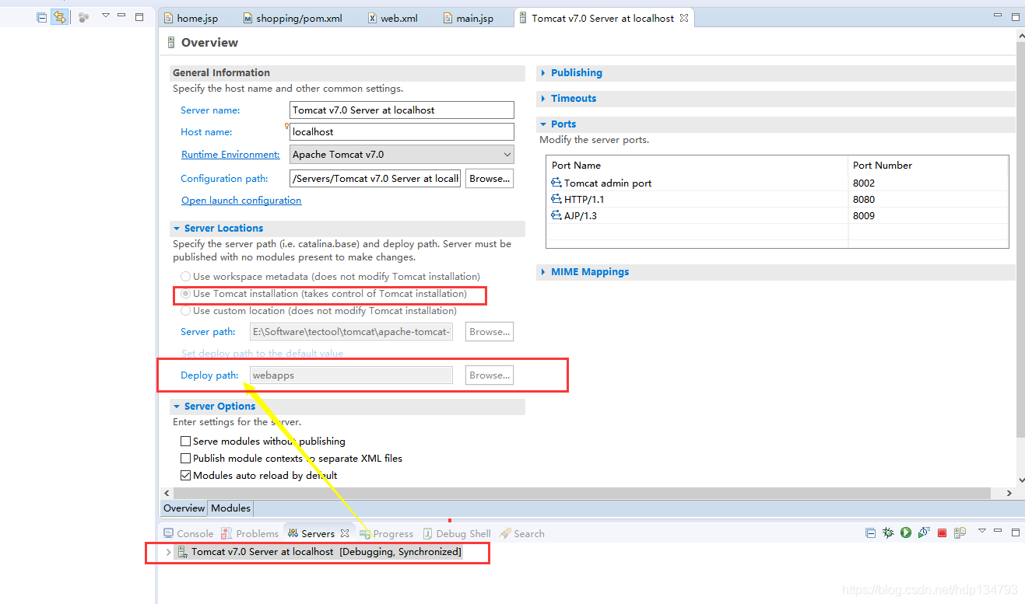Click the Overview page header icon
Viewport: 1025px width, 604px height.
click(171, 43)
